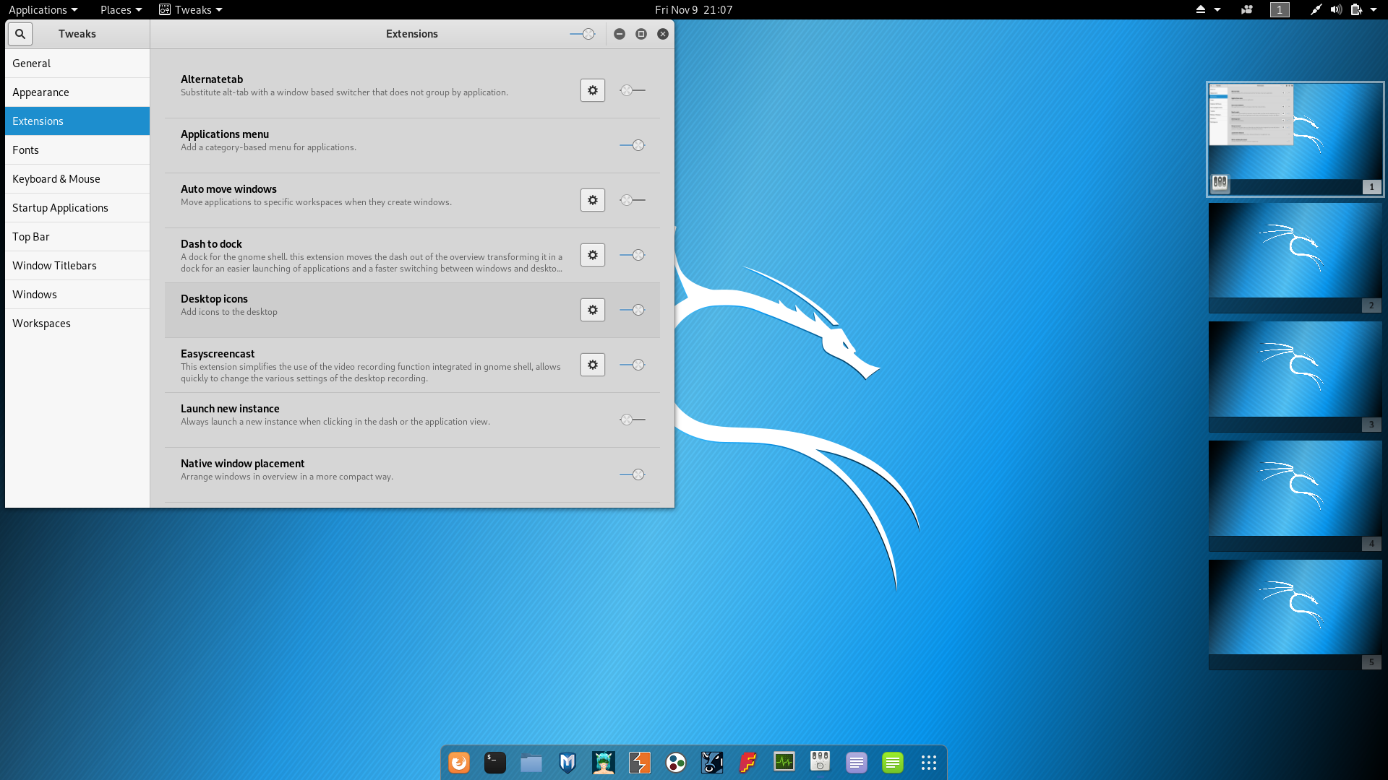Launch Metasploit from the dock
The image size is (1388, 780).
point(567,763)
